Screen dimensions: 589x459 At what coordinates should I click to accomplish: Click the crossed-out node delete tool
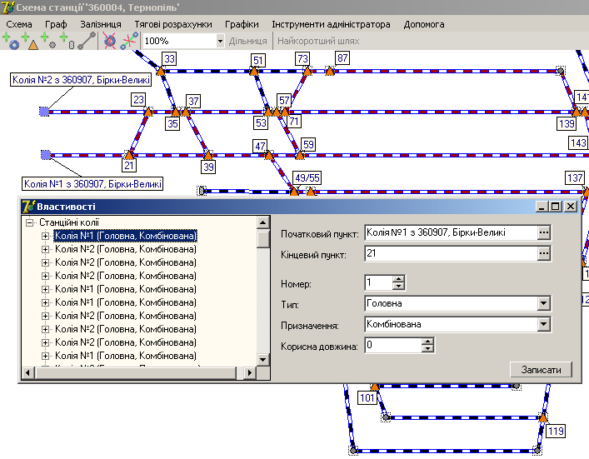click(110, 40)
